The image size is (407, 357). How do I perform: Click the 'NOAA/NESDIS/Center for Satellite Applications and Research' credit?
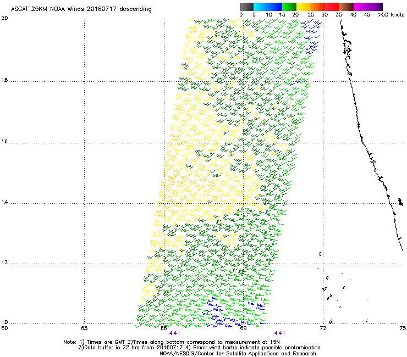(238, 354)
